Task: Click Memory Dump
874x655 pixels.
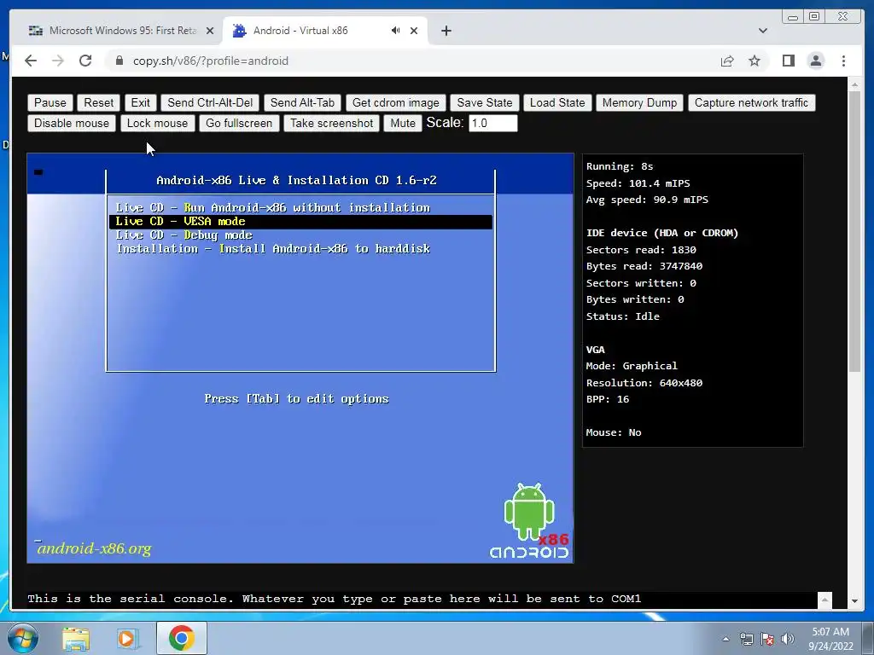Action: tap(639, 102)
